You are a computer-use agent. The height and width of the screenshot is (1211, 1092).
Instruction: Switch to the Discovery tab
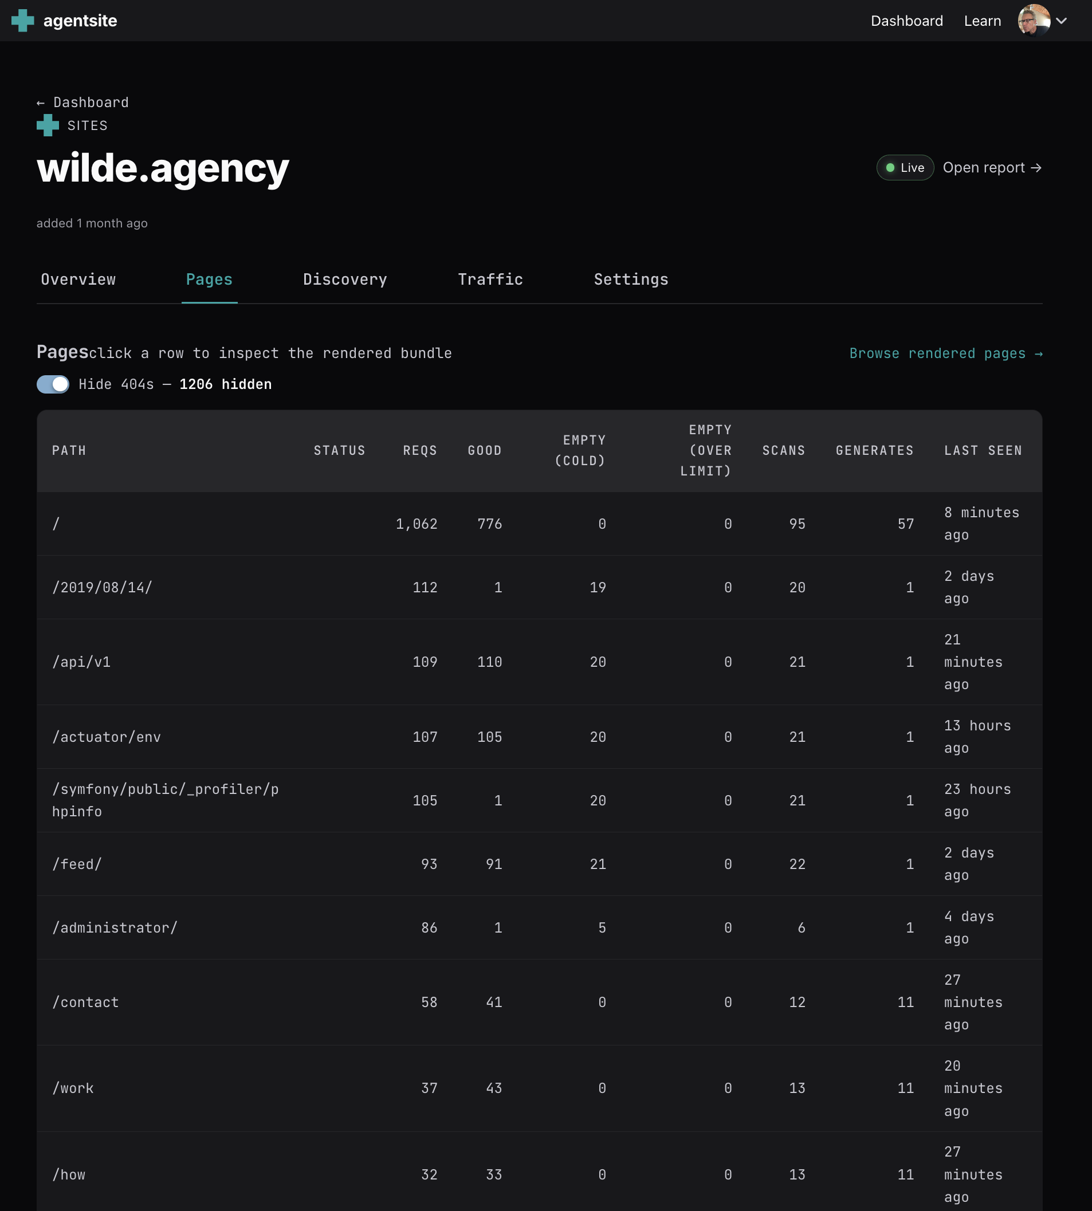[345, 280]
